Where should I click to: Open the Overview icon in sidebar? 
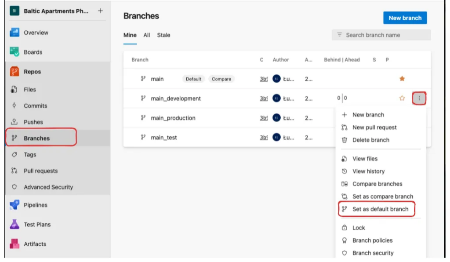point(15,33)
